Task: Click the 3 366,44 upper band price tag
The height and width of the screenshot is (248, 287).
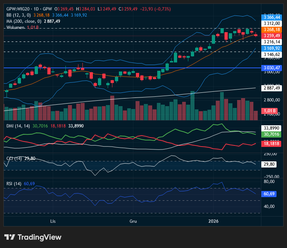Action: click(x=272, y=17)
